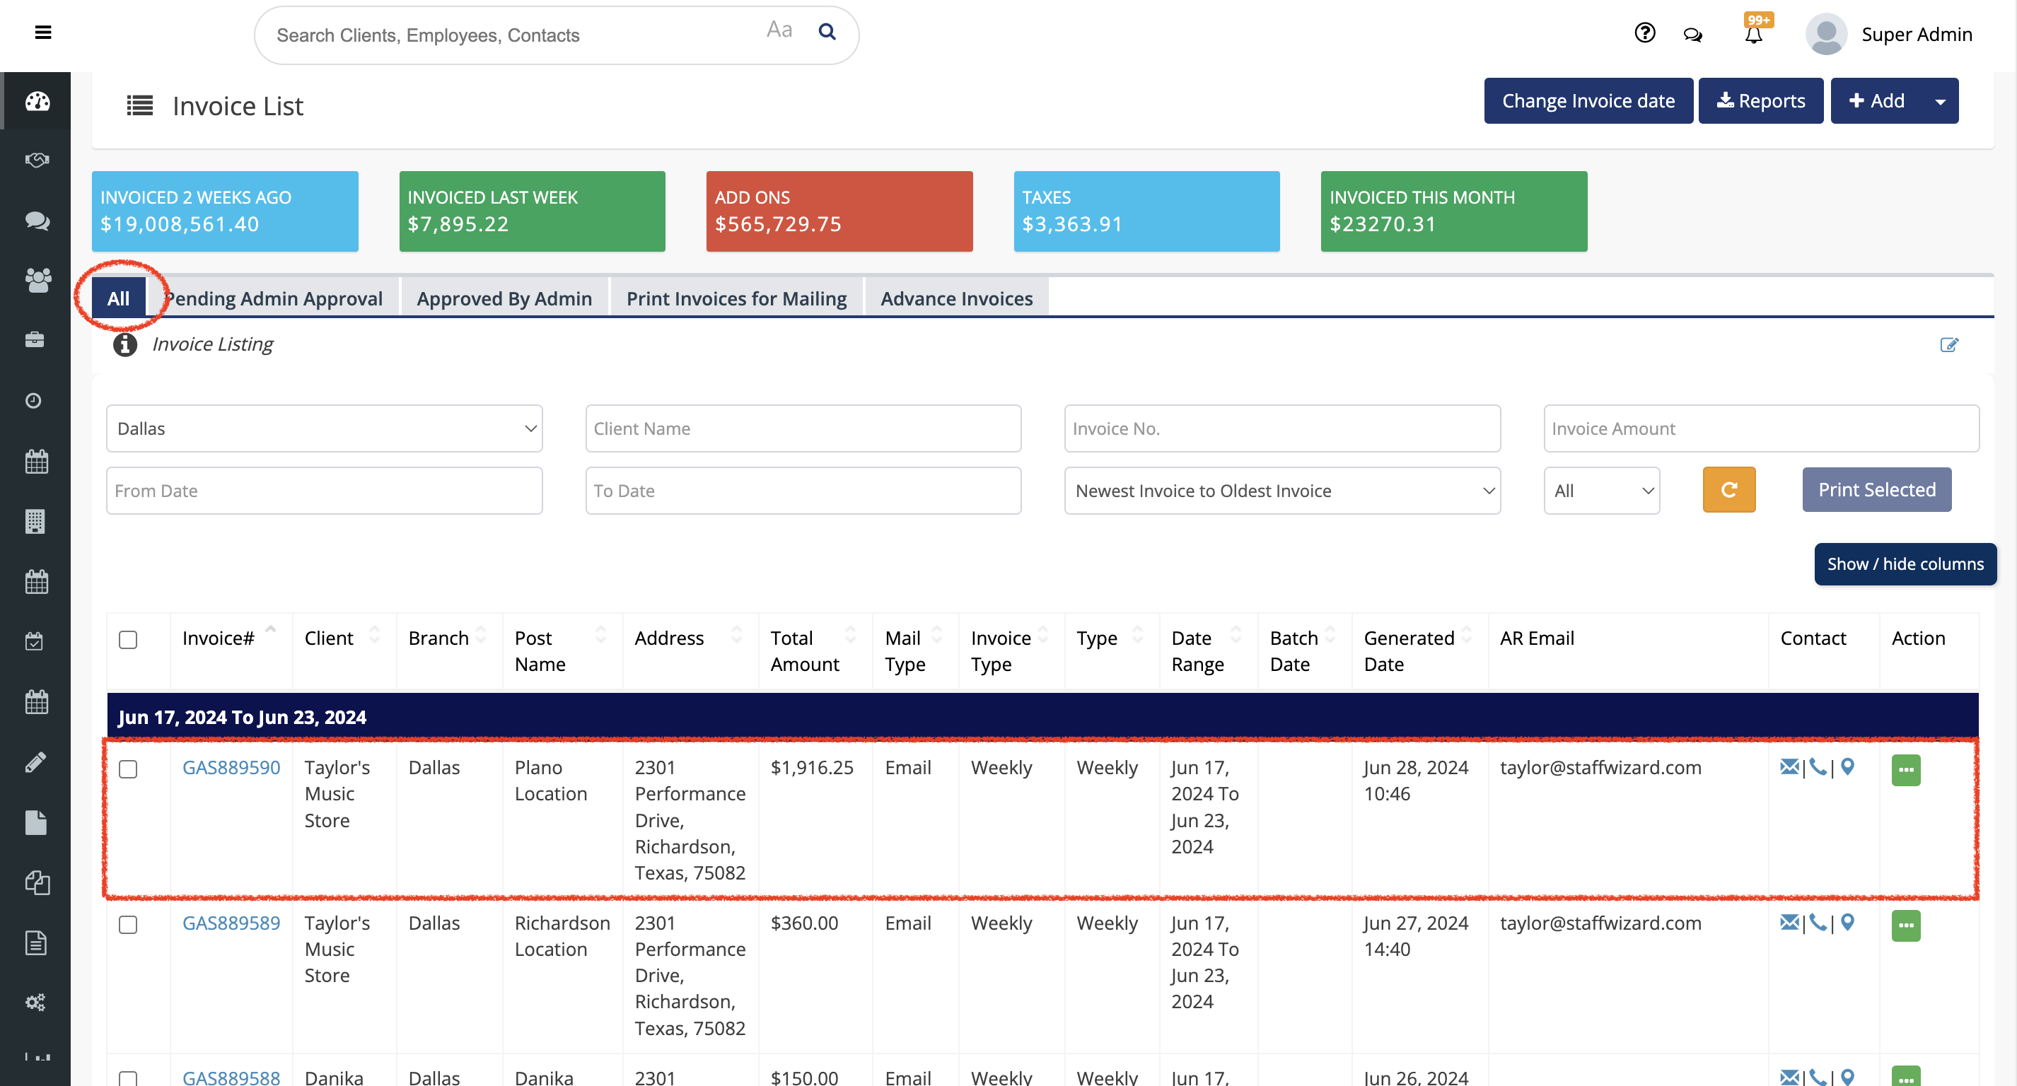The image size is (2017, 1086).
Task: Click the hamburger menu icon
Action: click(43, 32)
